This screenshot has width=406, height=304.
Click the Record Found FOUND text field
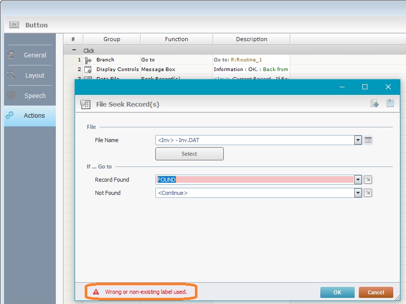[255, 180]
